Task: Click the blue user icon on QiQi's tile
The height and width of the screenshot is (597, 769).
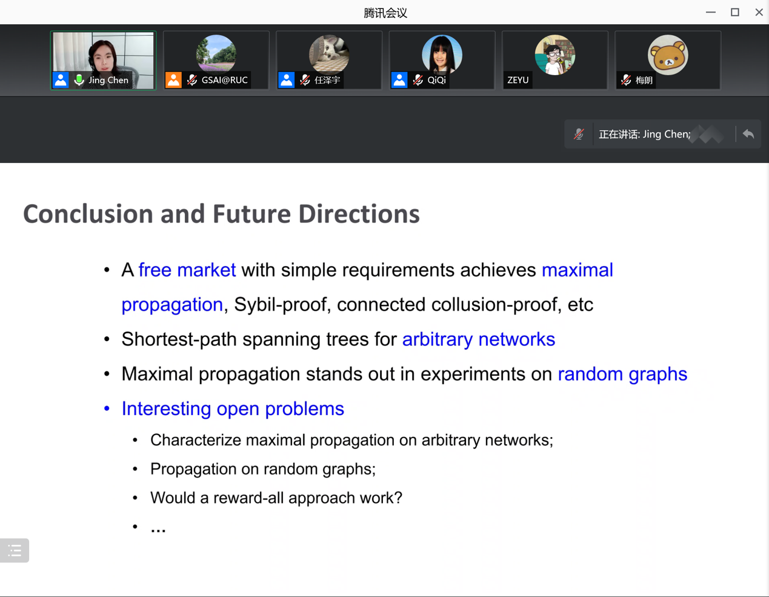Action: [x=399, y=80]
